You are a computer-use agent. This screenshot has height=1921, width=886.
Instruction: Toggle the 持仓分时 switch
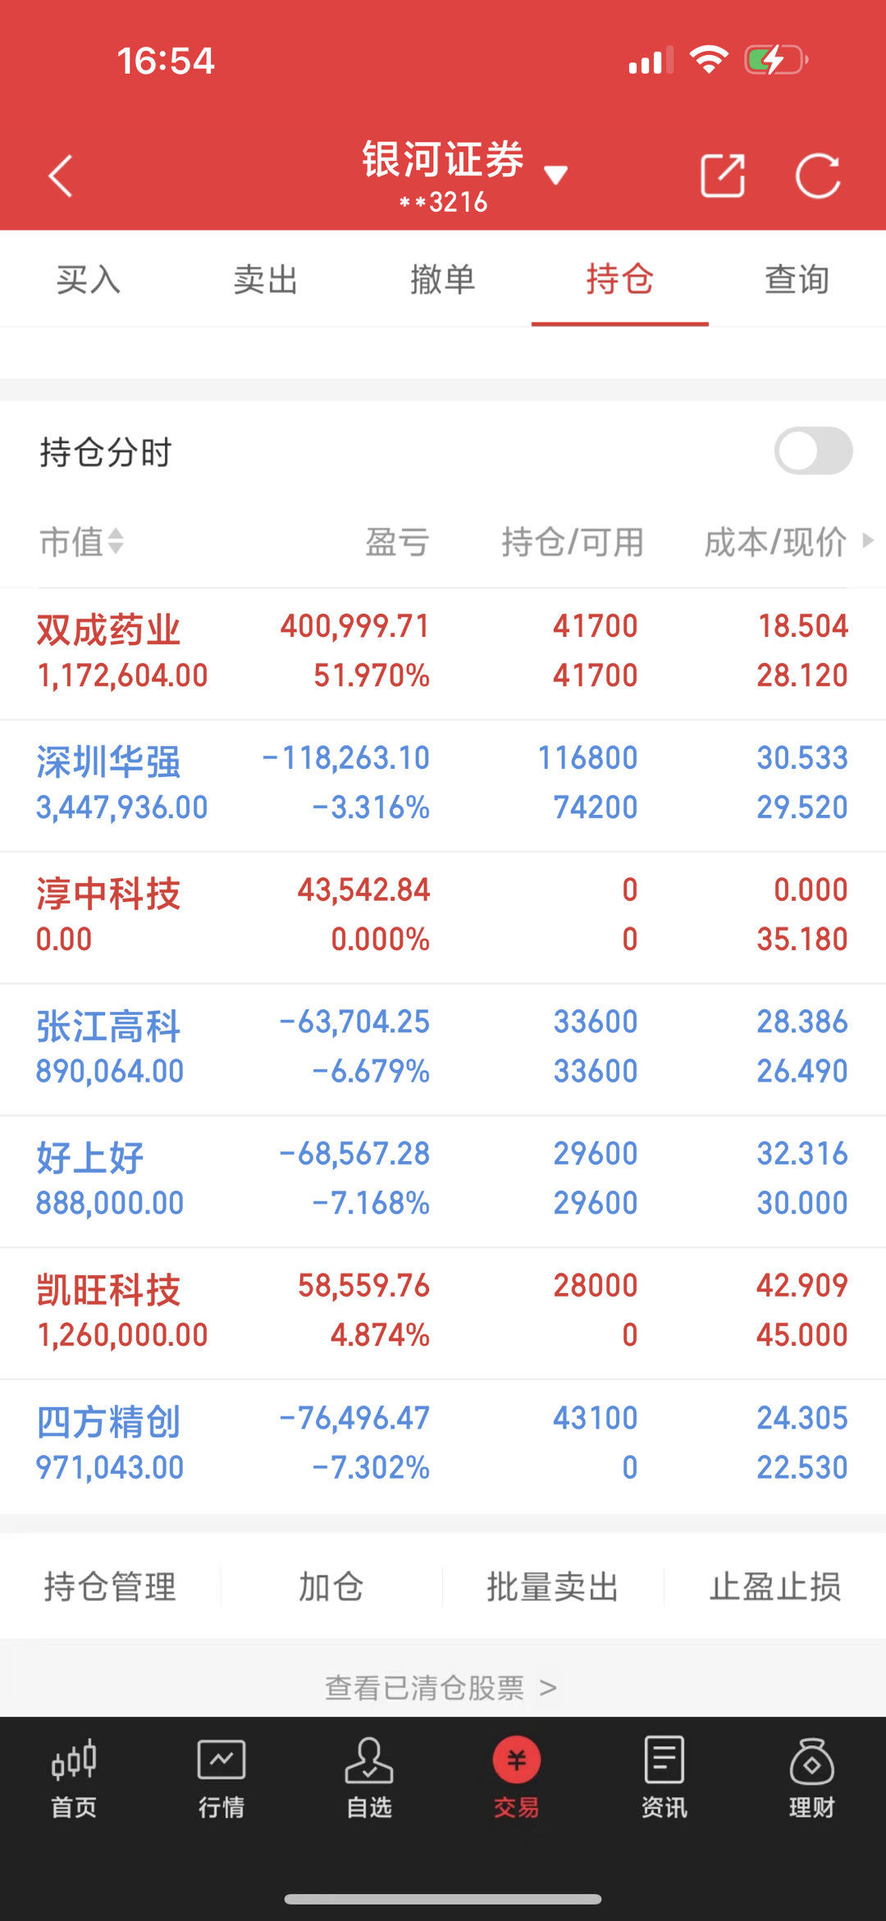point(814,451)
